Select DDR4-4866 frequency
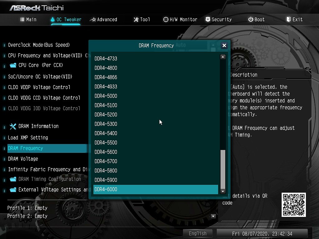Viewport: 319px width, 239px height. (156, 77)
